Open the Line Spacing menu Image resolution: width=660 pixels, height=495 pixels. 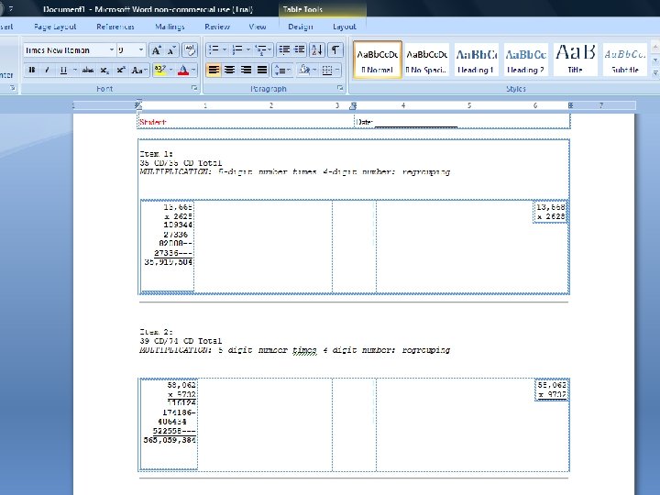(282, 70)
